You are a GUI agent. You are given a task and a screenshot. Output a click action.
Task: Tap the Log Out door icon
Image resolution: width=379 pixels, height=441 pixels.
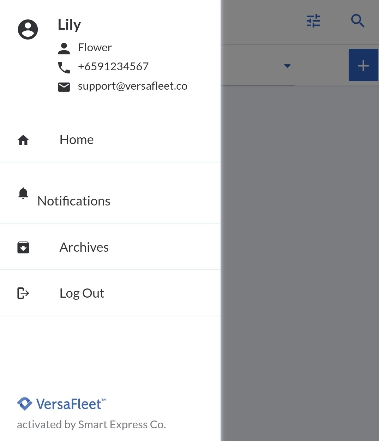pos(23,293)
